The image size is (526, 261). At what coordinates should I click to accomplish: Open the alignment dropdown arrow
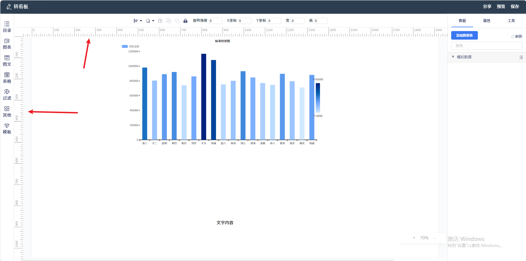coord(141,21)
